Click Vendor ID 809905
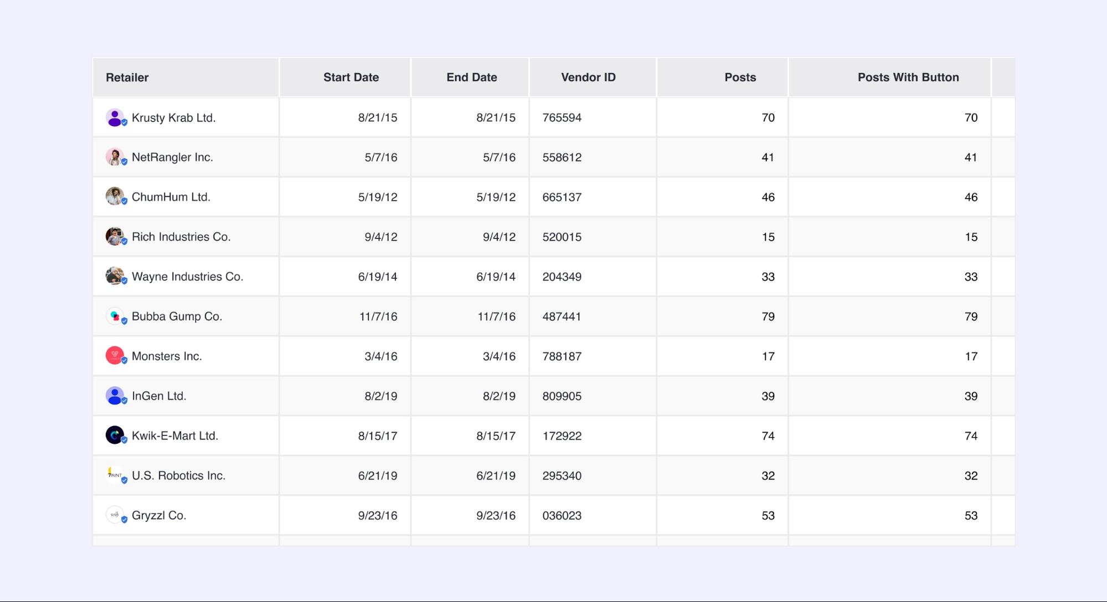This screenshot has width=1107, height=602. [562, 396]
